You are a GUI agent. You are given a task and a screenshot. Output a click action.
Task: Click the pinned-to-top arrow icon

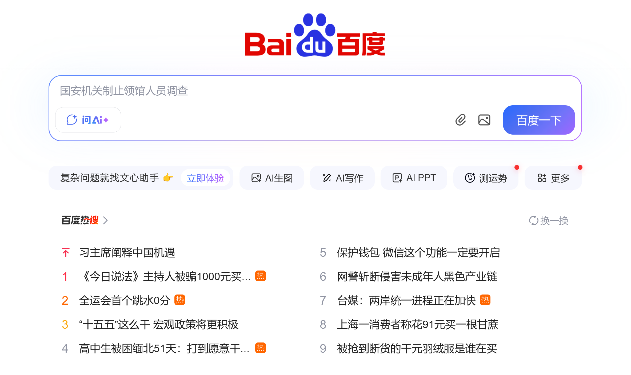66,252
